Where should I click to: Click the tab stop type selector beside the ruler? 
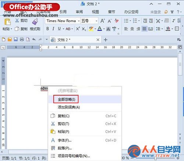tap(3, 48)
